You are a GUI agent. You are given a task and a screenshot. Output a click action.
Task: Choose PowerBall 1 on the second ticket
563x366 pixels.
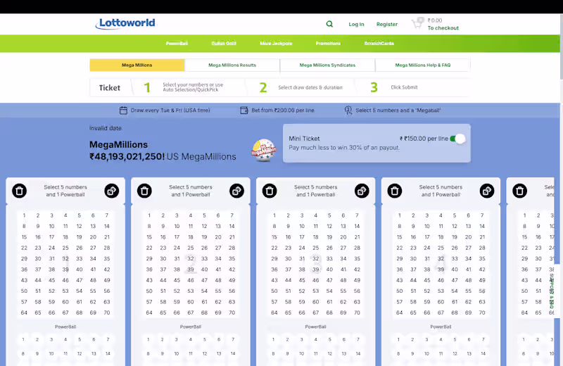pos(148,339)
